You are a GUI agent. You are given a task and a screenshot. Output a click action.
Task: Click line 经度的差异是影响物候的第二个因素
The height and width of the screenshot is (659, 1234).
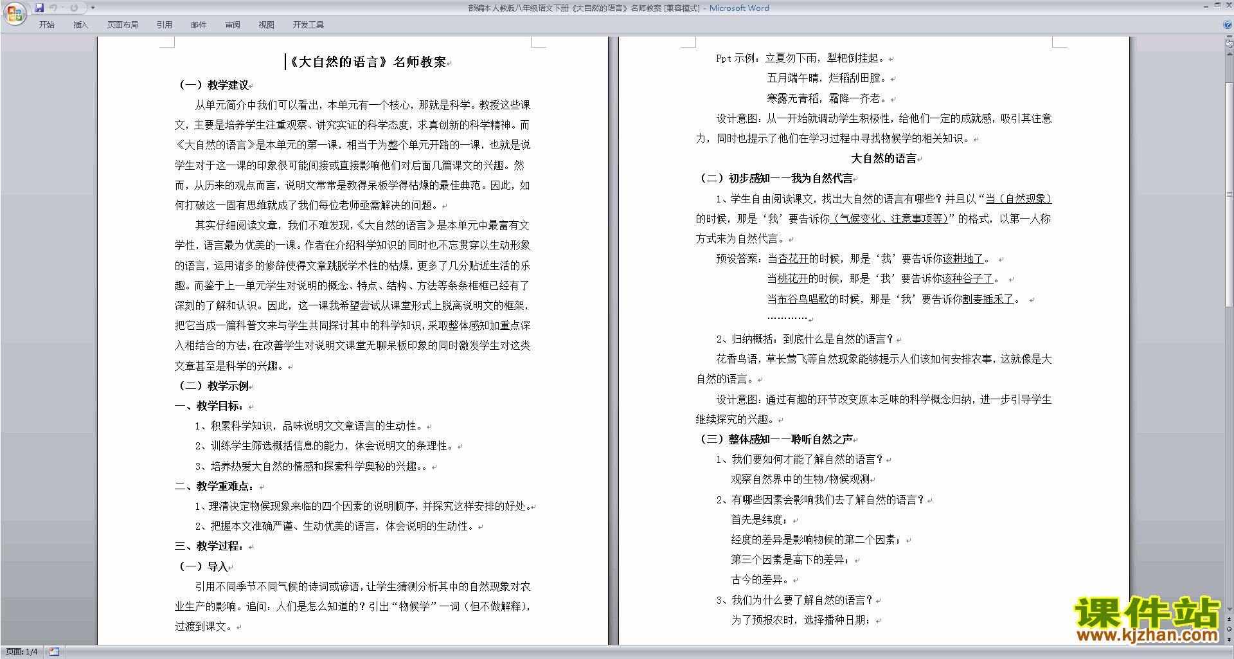[x=816, y=539]
